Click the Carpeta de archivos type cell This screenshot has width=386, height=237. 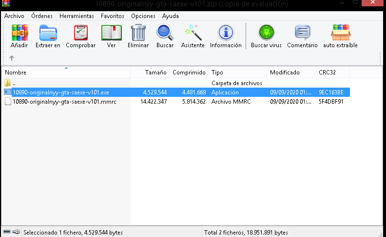pos(236,83)
